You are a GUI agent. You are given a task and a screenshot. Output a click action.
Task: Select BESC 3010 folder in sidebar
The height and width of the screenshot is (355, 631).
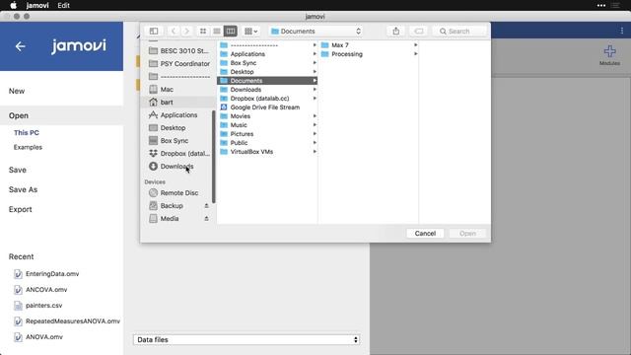(179, 50)
